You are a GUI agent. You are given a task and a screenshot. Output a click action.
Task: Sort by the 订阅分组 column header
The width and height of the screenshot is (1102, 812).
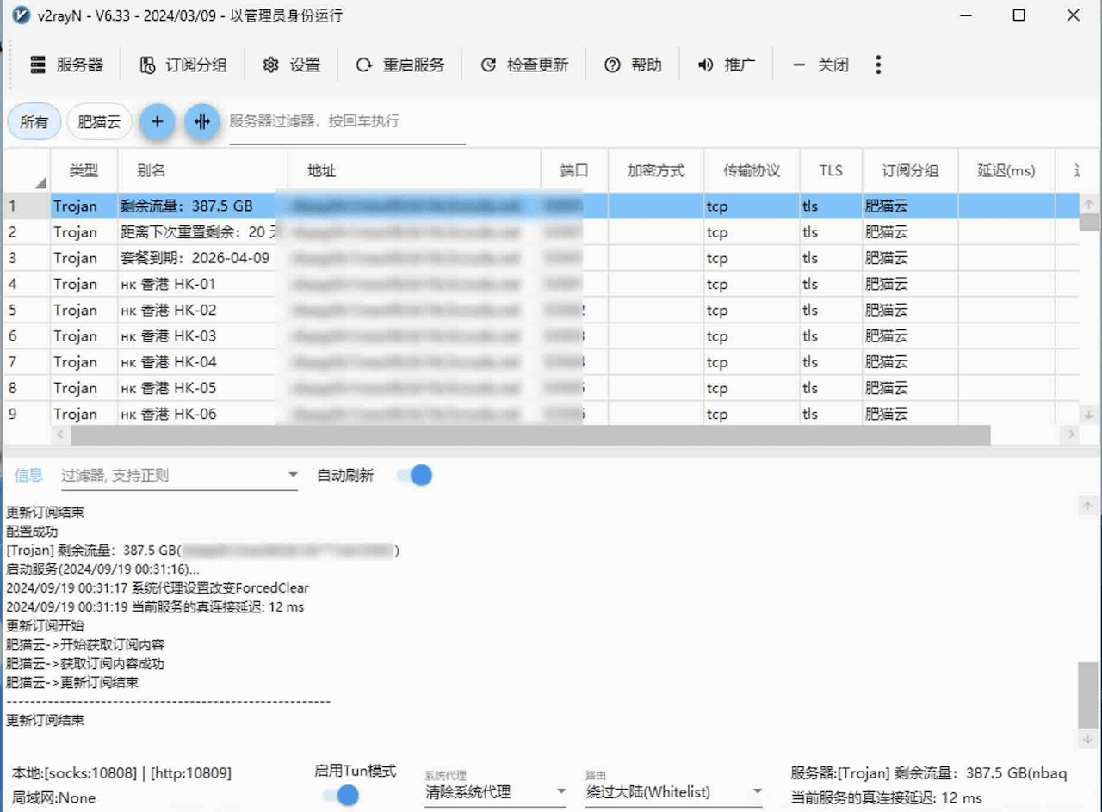pyautogui.click(x=910, y=170)
